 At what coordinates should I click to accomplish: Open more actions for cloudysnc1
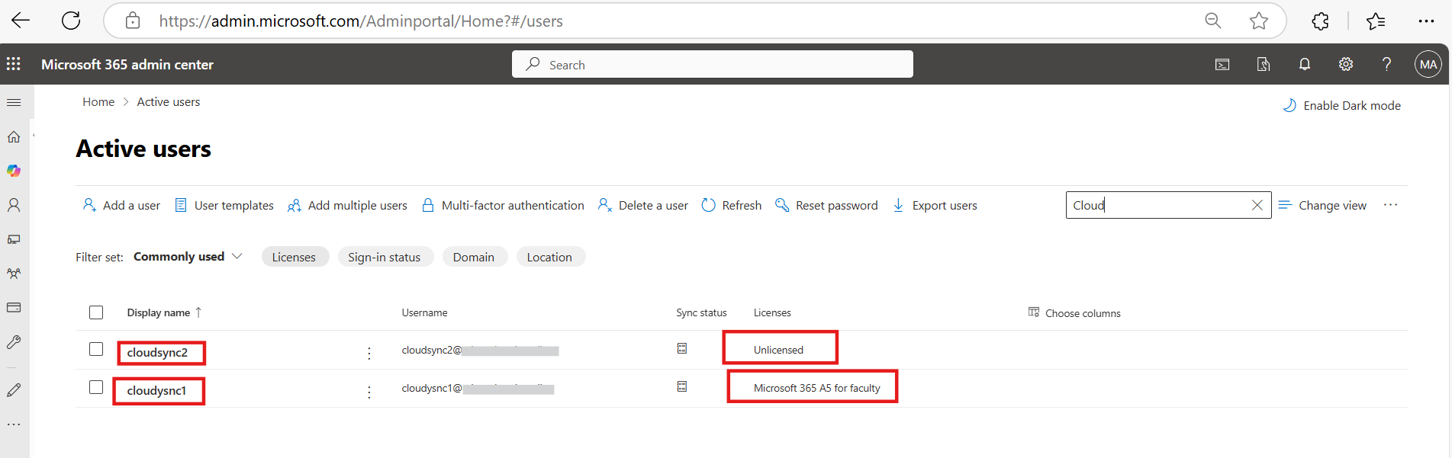tap(369, 392)
